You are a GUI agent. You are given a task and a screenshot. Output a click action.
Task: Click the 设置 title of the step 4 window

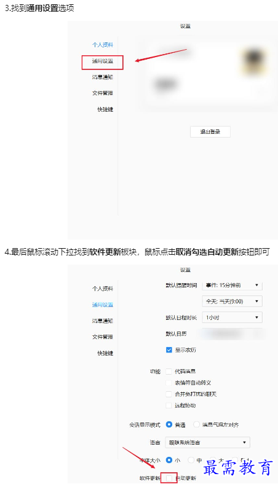pyautogui.click(x=185, y=270)
